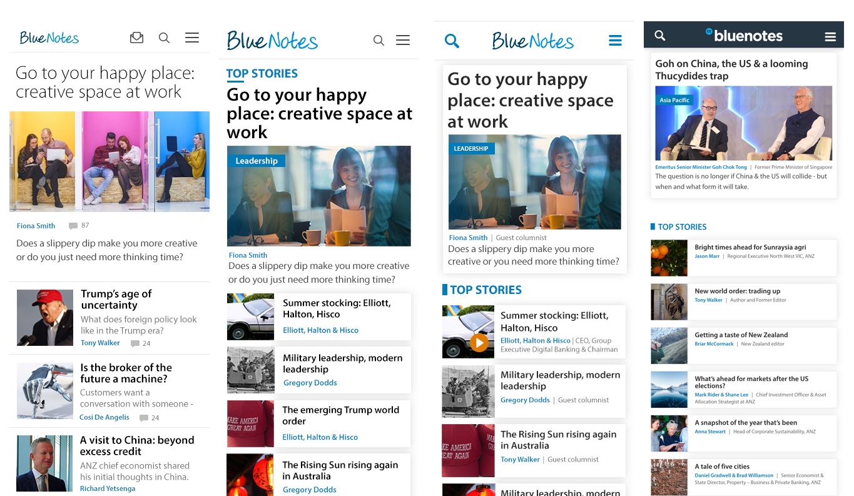Open the blue hamburger menu icon
Image resolution: width=854 pixels, height=496 pixels.
[x=615, y=41]
